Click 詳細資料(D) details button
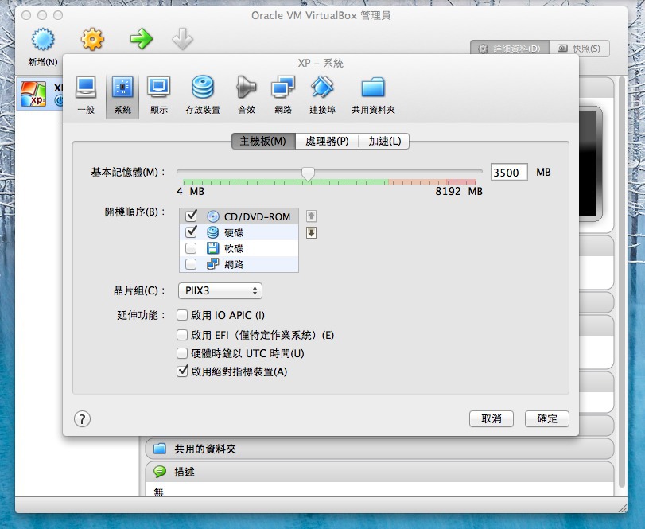This screenshot has height=529, width=645. coord(510,49)
